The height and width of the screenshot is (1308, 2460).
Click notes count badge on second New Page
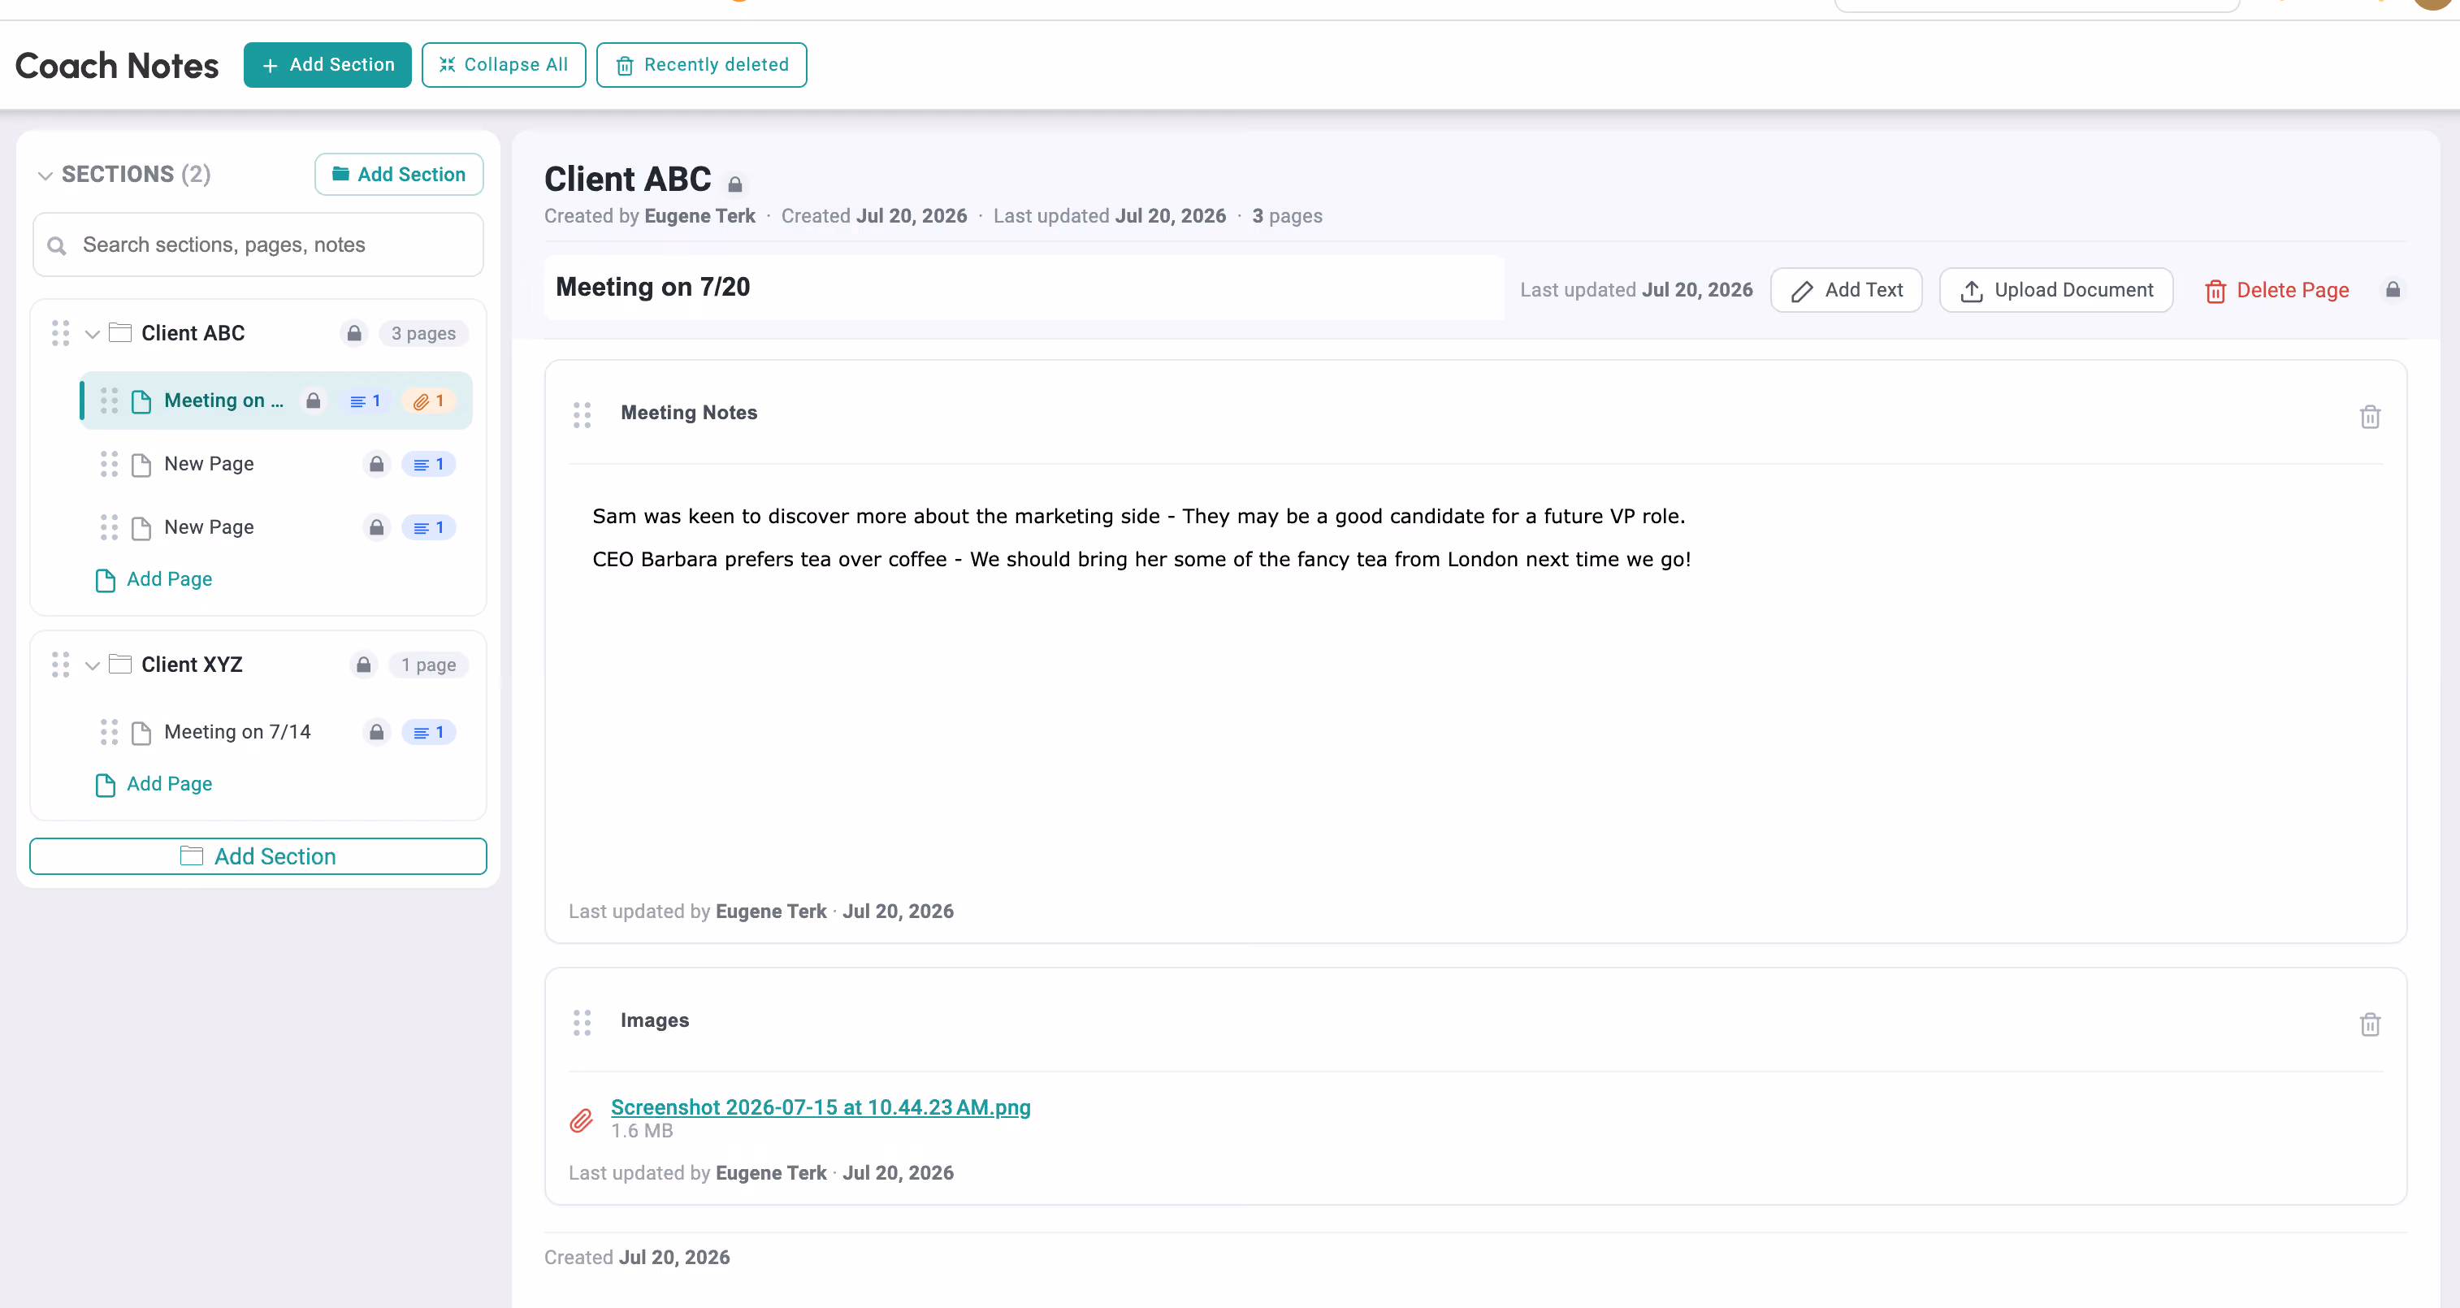pos(429,527)
